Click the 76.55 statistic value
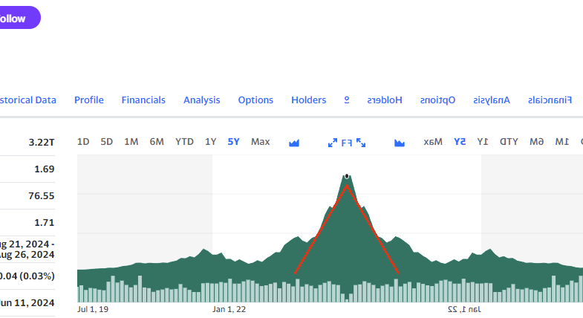Image resolution: width=583 pixels, height=318 pixels. point(42,196)
